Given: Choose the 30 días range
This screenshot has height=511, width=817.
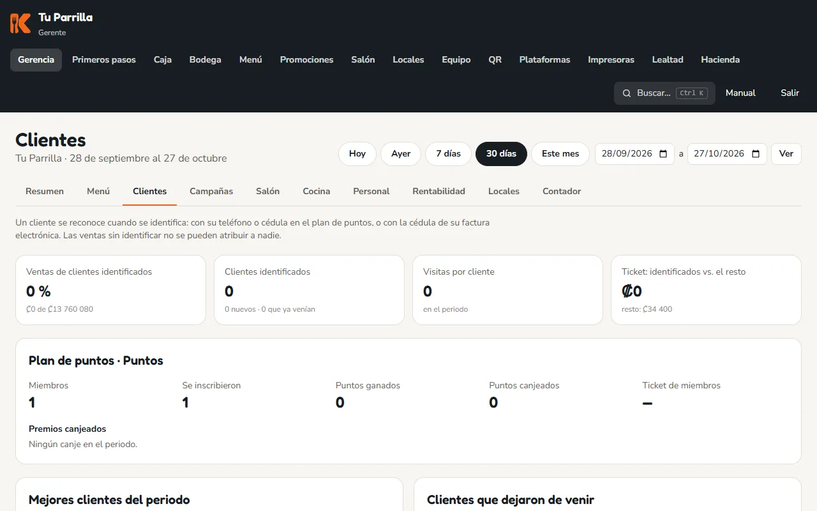Looking at the screenshot, I should coord(501,154).
